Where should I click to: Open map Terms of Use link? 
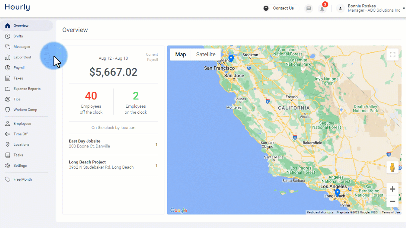(x=390, y=212)
